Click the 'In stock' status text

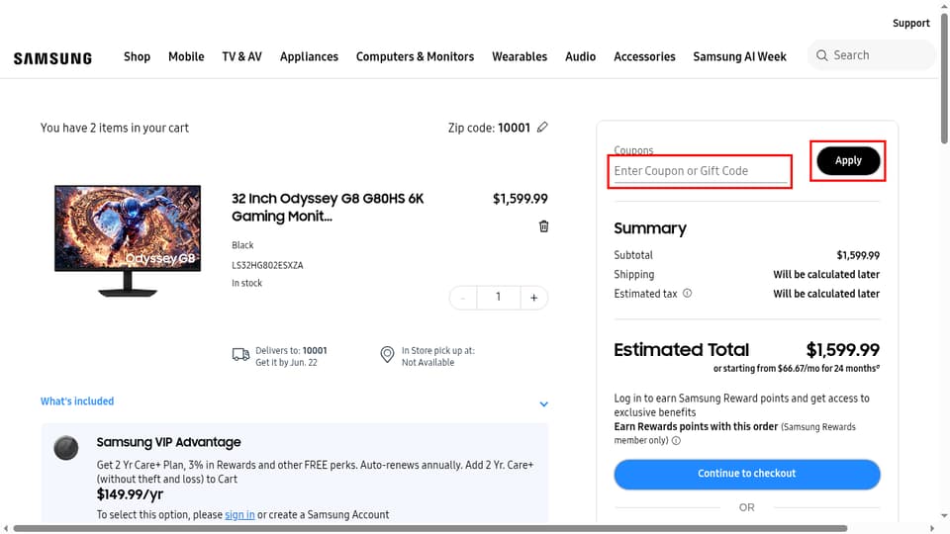pos(246,283)
